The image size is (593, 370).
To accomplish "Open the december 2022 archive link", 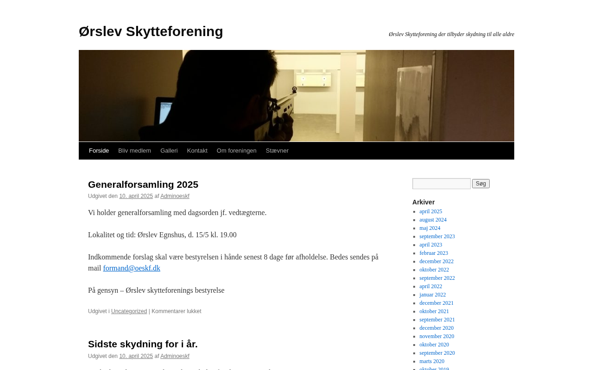I will [436, 261].
